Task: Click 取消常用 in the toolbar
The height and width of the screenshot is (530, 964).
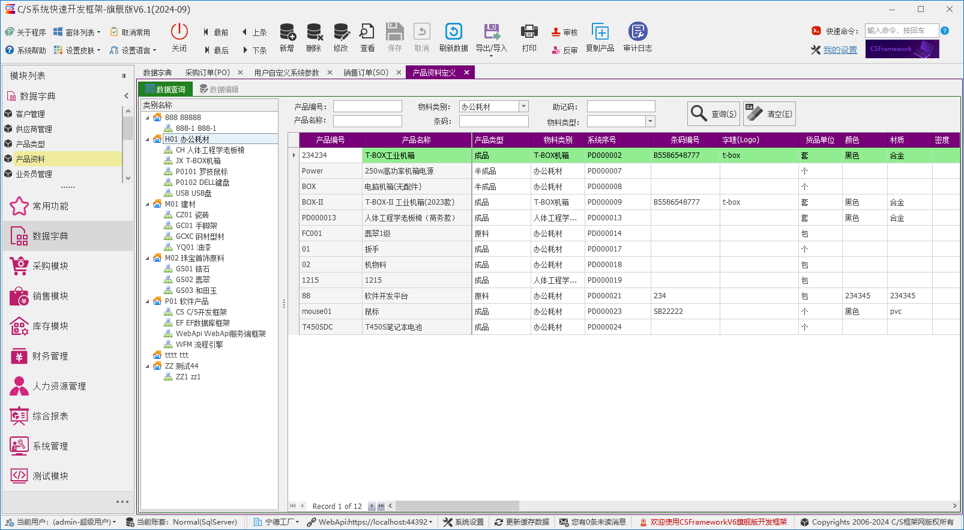Action: (x=130, y=32)
